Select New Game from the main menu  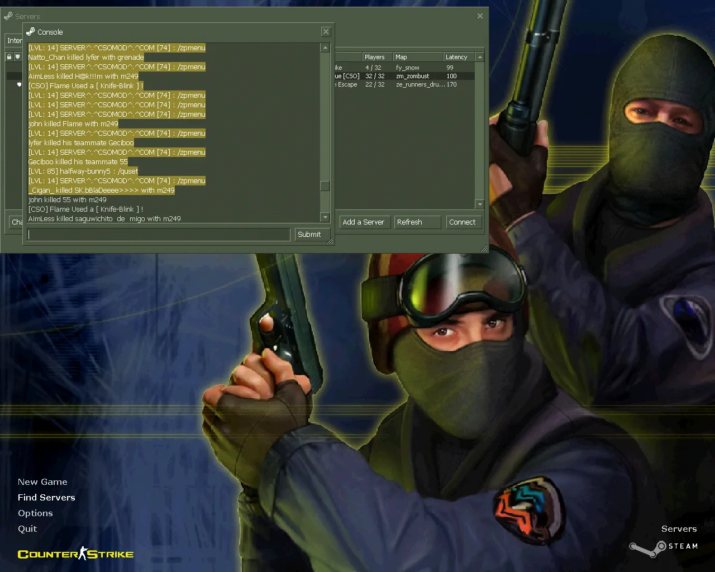point(42,482)
